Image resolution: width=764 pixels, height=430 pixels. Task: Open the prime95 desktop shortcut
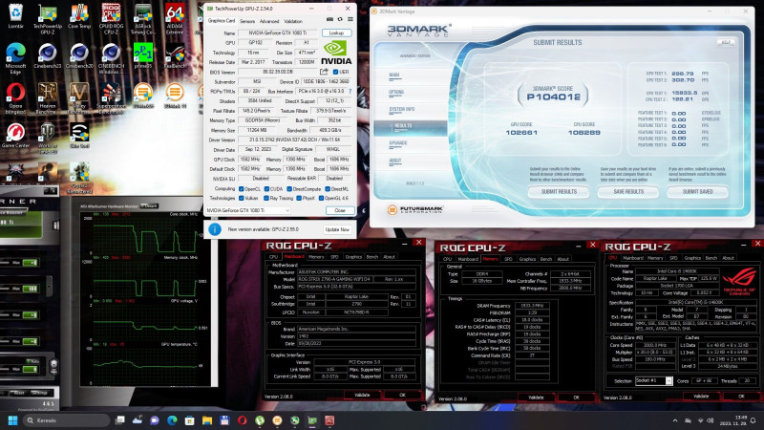(x=142, y=56)
